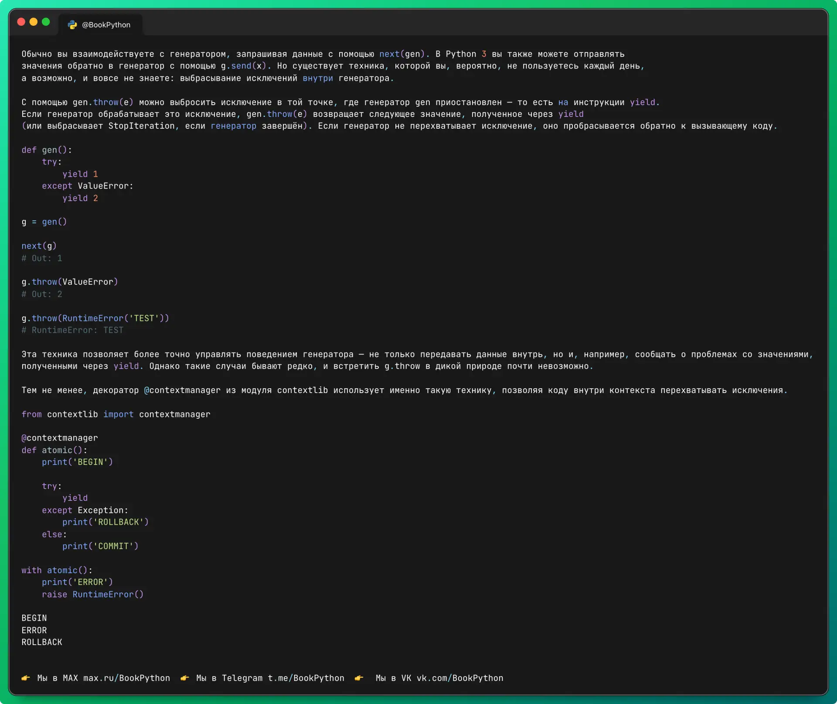
Task: Click the pointing hand icon before Telegram
Action: 185,678
